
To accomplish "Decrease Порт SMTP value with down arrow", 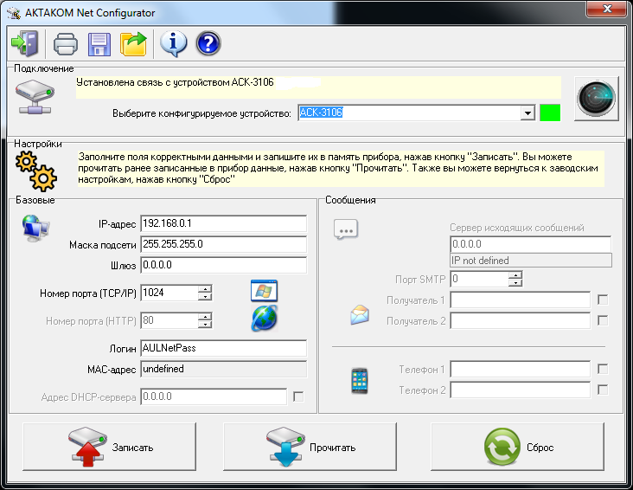I will pos(516,283).
